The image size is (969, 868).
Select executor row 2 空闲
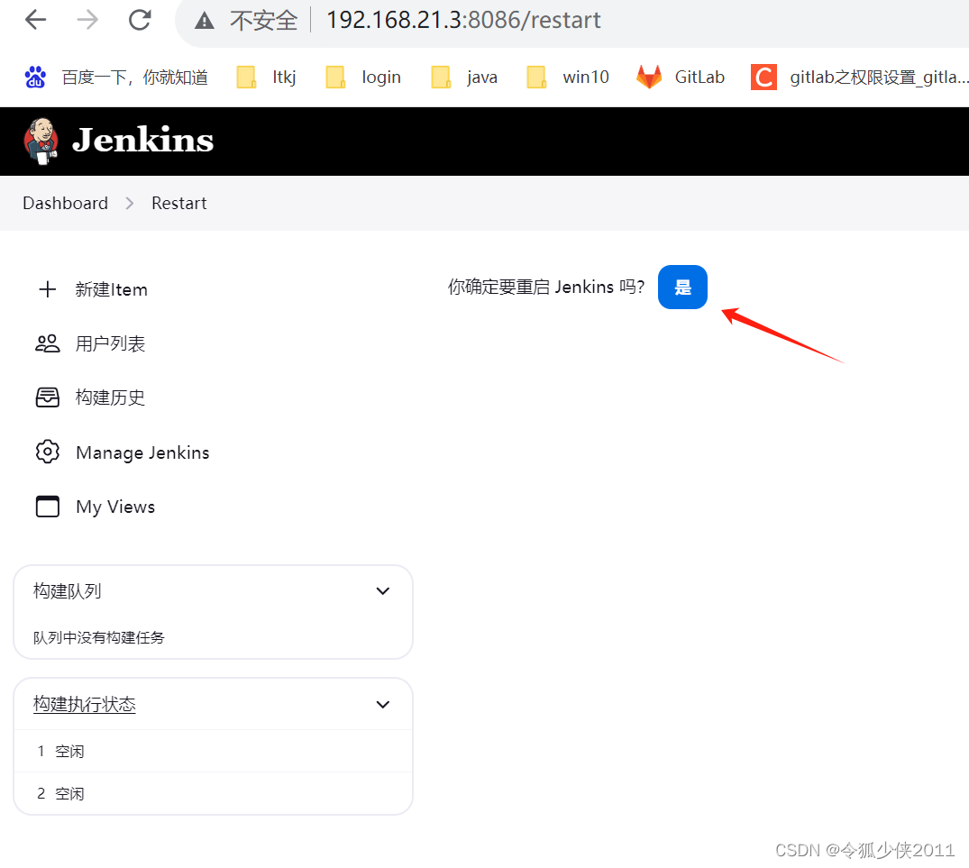(213, 793)
